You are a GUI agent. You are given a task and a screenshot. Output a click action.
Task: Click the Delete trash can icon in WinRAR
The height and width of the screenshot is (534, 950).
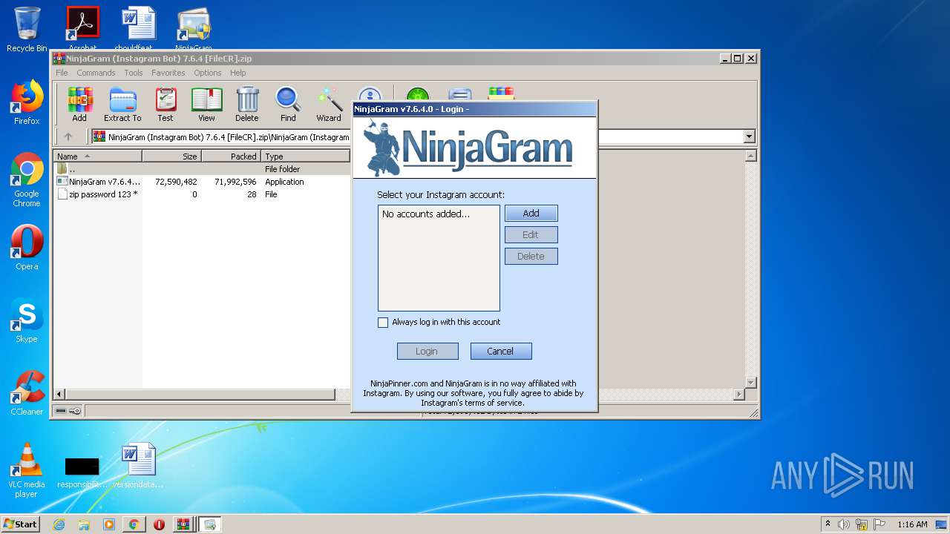click(247, 105)
